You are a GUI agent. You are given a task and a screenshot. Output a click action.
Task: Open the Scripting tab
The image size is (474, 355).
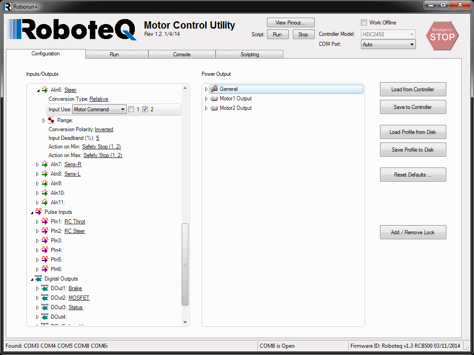tap(249, 54)
